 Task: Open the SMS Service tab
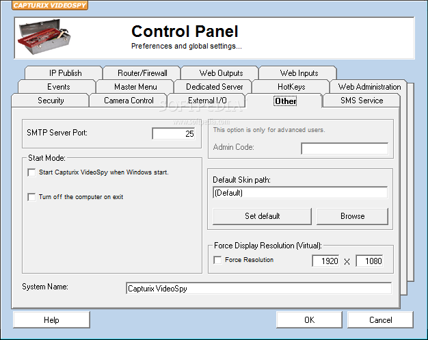pos(362,101)
